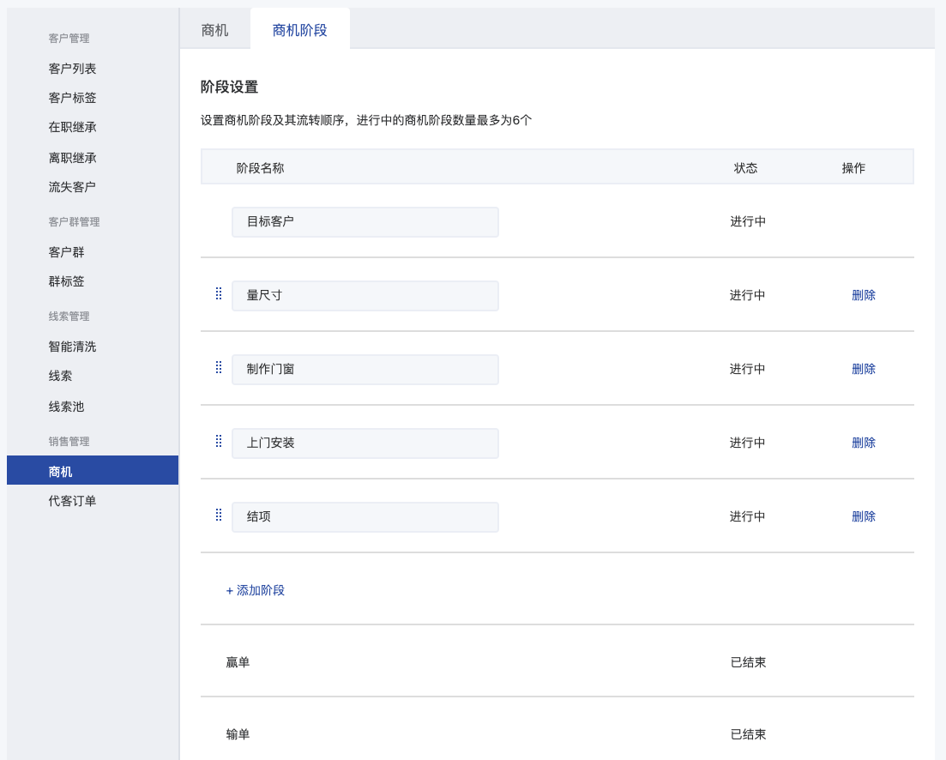Click 已结束 status in 输单 row

(748, 734)
